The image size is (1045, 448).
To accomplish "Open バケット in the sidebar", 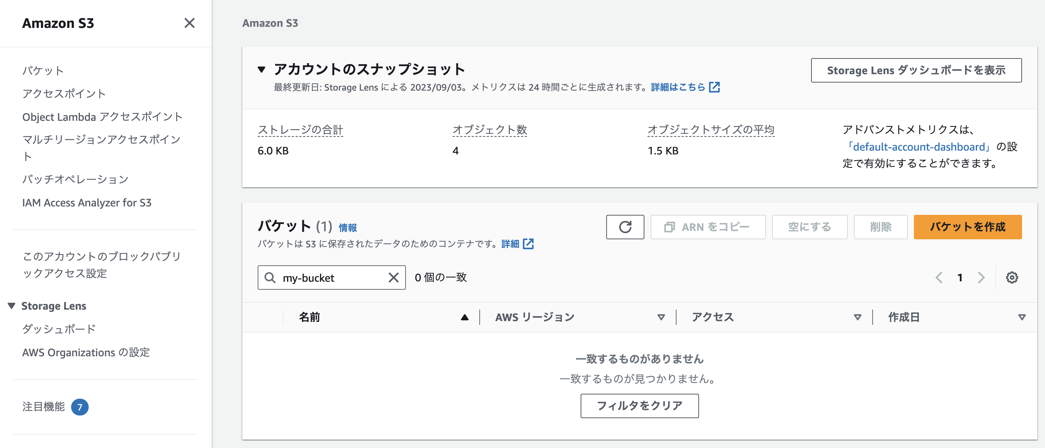I will [x=43, y=71].
